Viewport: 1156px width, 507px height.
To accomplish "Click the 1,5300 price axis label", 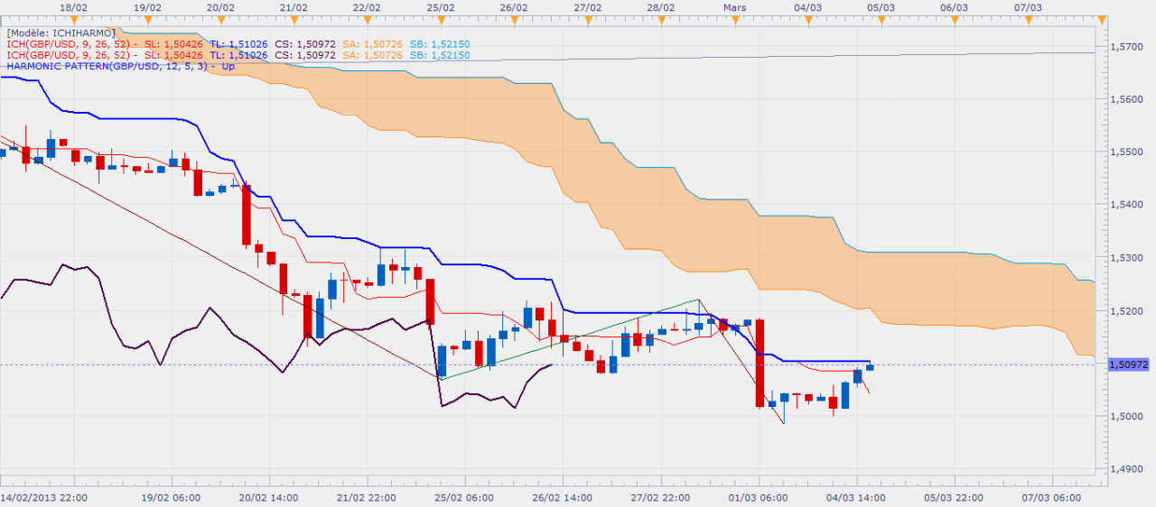I will point(1128,258).
